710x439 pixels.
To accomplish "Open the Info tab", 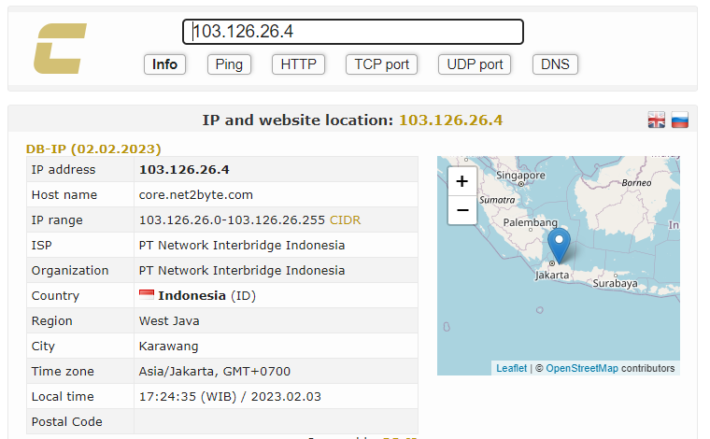I will (x=164, y=64).
